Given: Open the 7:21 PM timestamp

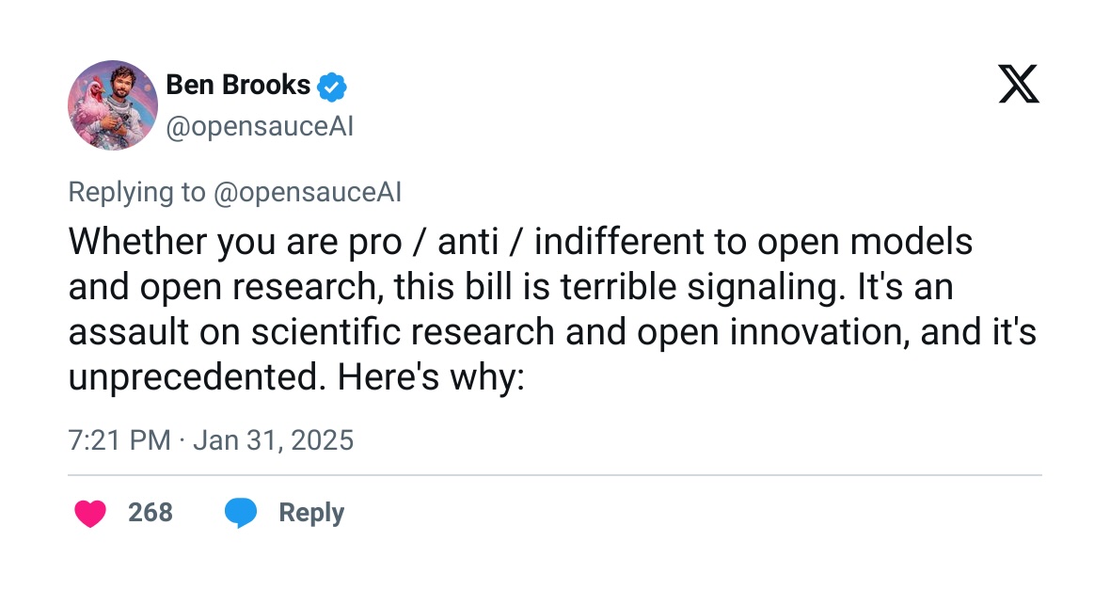Looking at the screenshot, I should 119,439.
